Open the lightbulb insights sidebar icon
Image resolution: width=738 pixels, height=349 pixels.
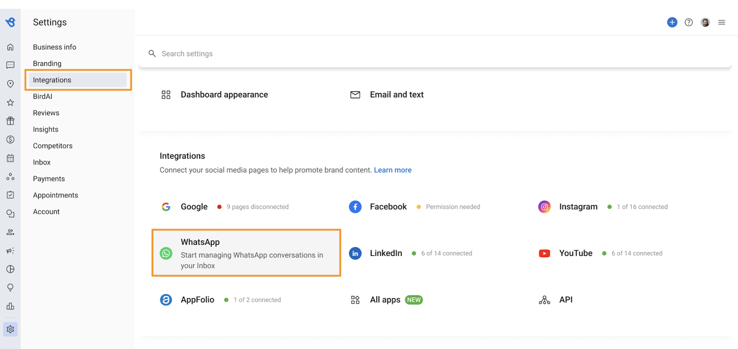(10, 288)
